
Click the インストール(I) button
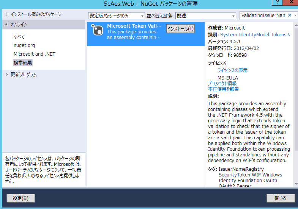180,29
